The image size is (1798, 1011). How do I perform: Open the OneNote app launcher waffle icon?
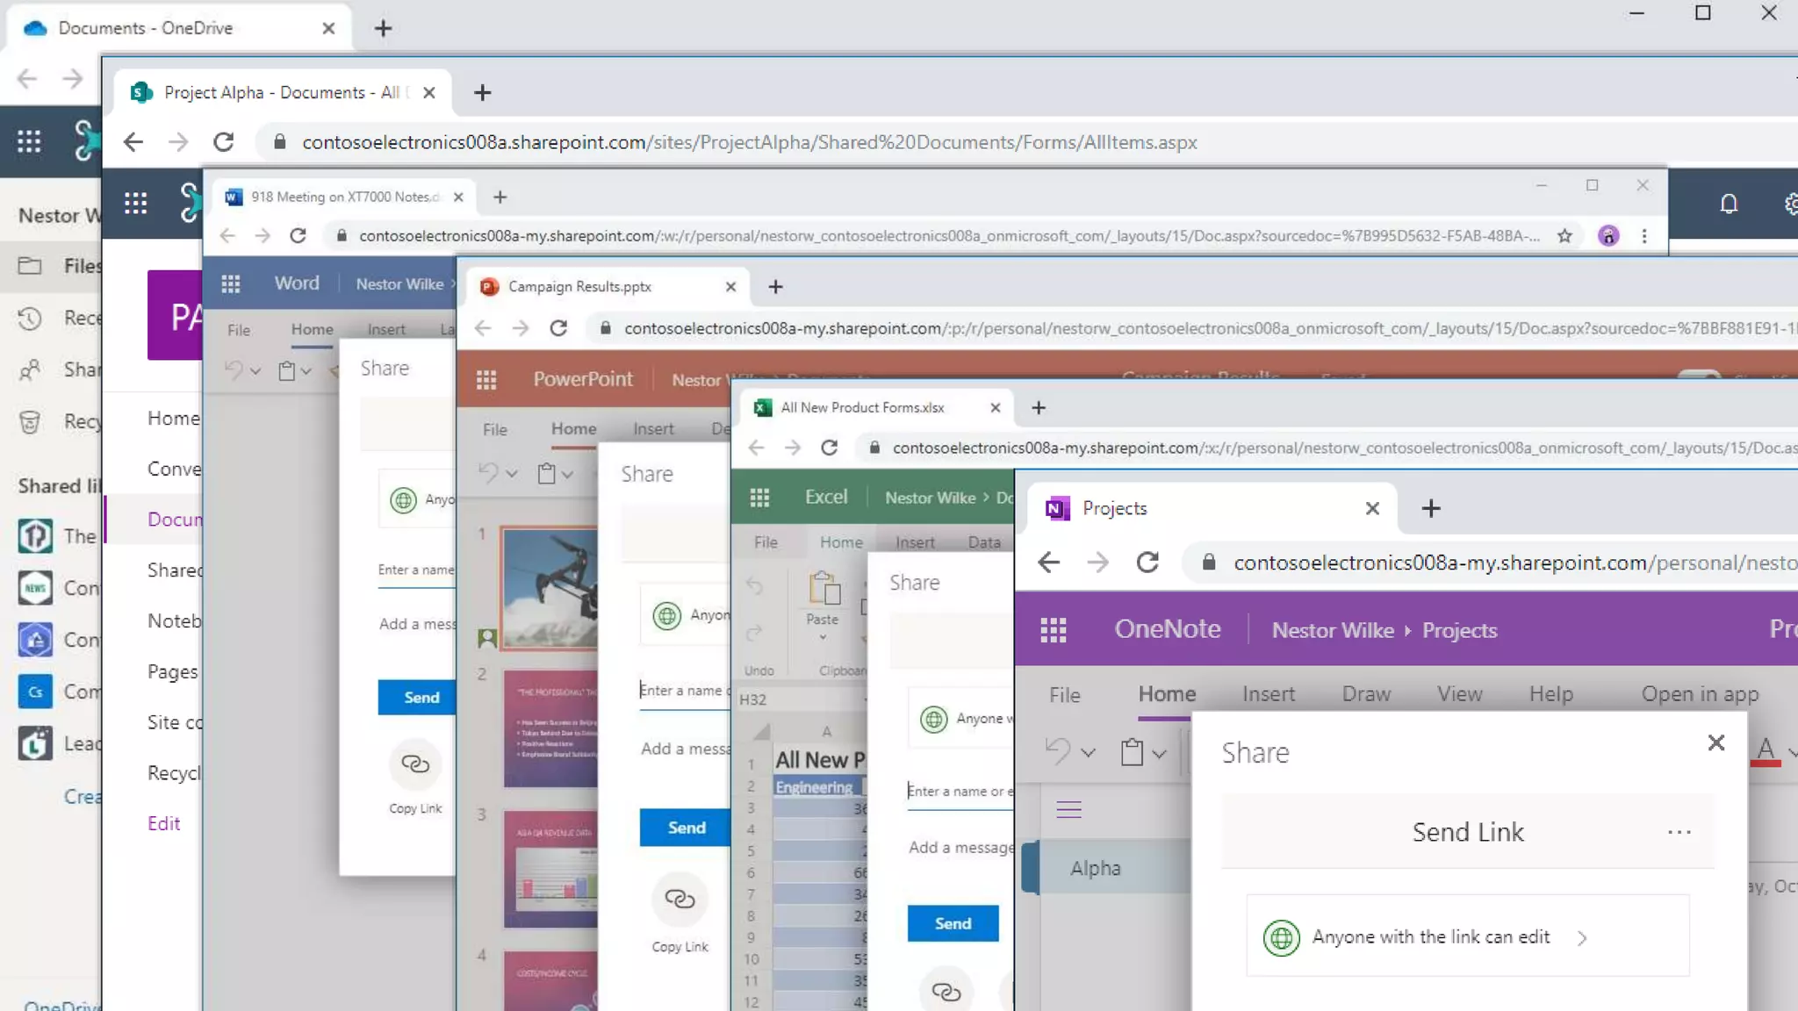tap(1053, 630)
